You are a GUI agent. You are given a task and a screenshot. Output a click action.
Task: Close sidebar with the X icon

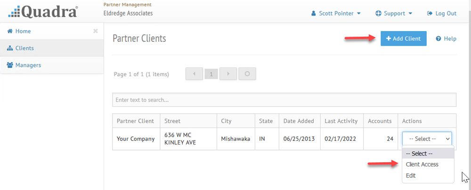point(96,31)
